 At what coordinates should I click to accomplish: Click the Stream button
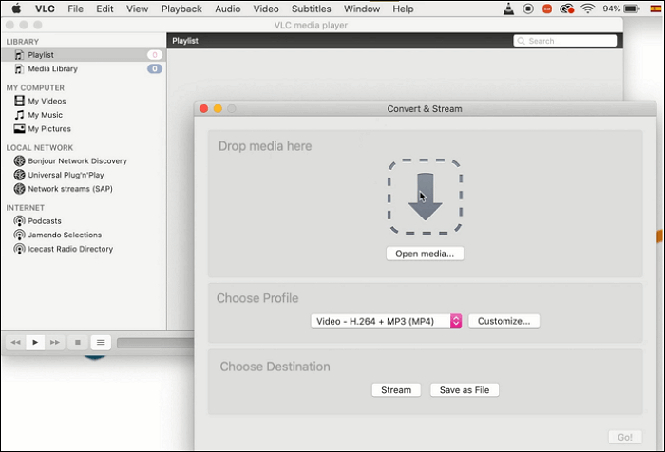396,389
